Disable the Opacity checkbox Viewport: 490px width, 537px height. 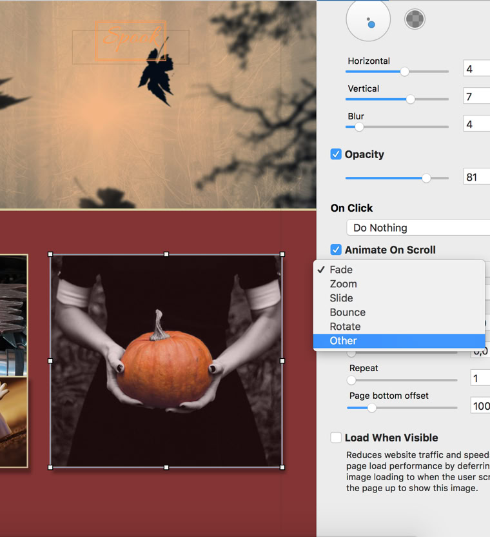(x=336, y=154)
